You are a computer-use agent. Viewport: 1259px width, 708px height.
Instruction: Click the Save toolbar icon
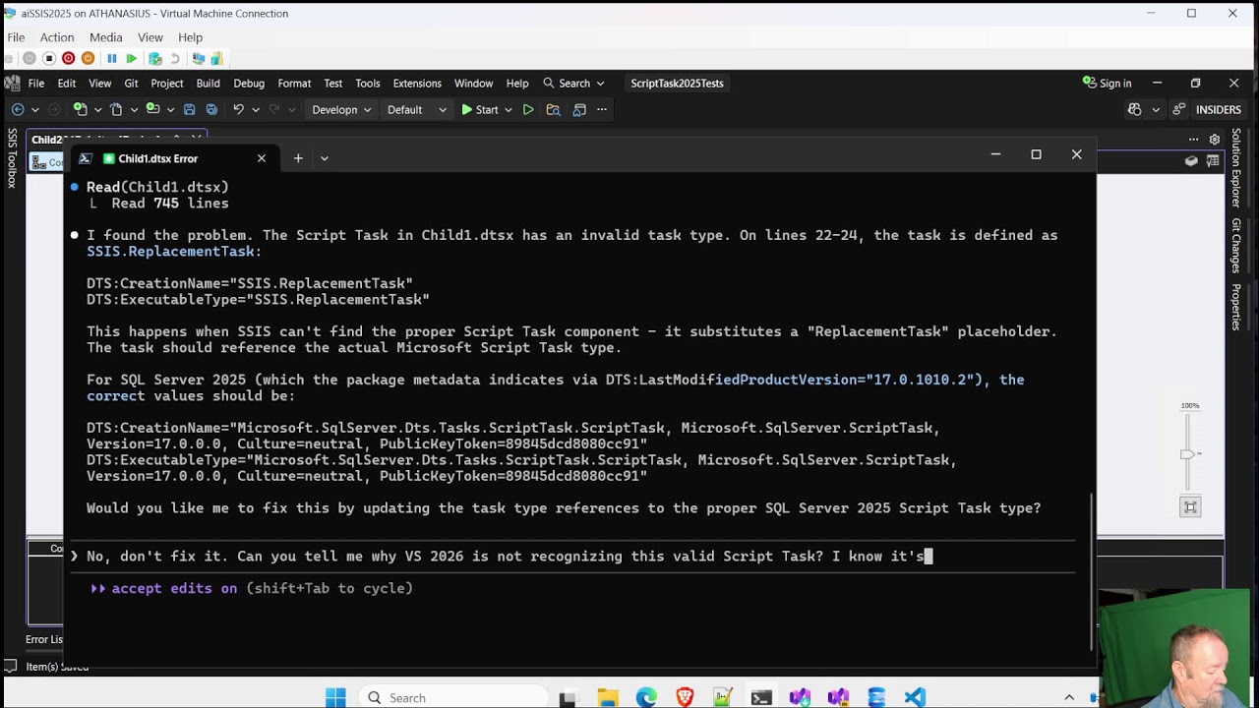point(189,109)
